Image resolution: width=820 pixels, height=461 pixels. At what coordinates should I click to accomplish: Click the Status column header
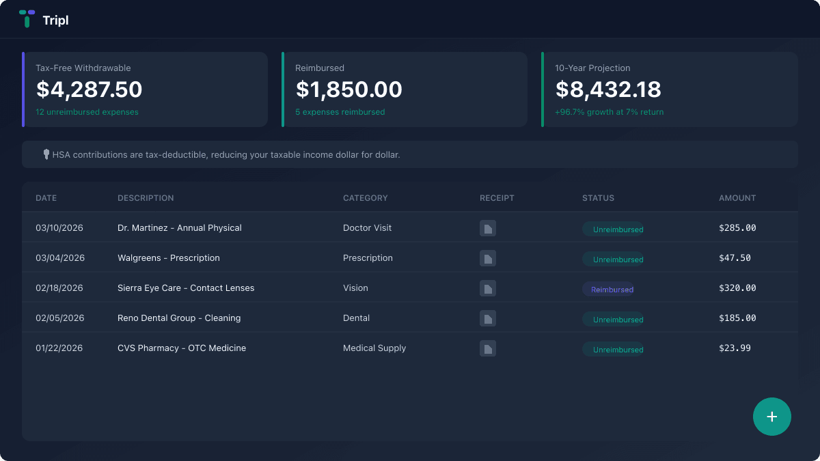(x=598, y=198)
